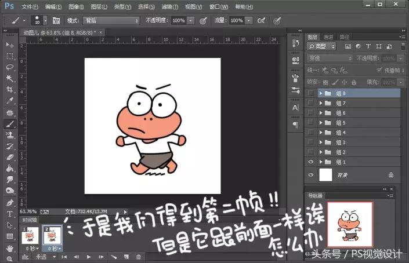Select the Zoom tool
The width and height of the screenshot is (409, 263).
[10, 258]
